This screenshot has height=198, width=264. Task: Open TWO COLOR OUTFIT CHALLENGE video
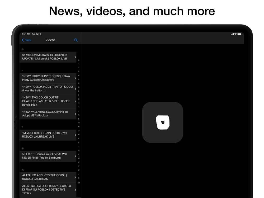48,101
